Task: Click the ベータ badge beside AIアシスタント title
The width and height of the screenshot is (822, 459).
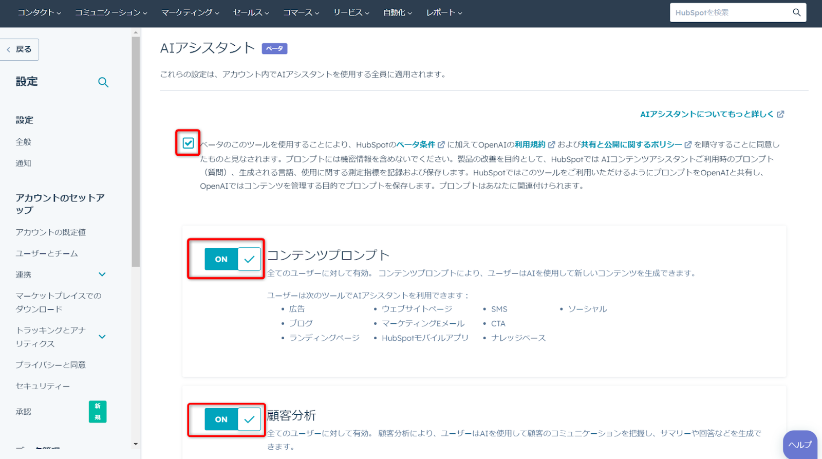Action: pyautogui.click(x=274, y=48)
